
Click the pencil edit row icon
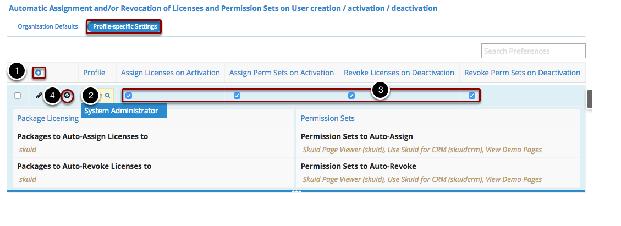[x=39, y=96]
